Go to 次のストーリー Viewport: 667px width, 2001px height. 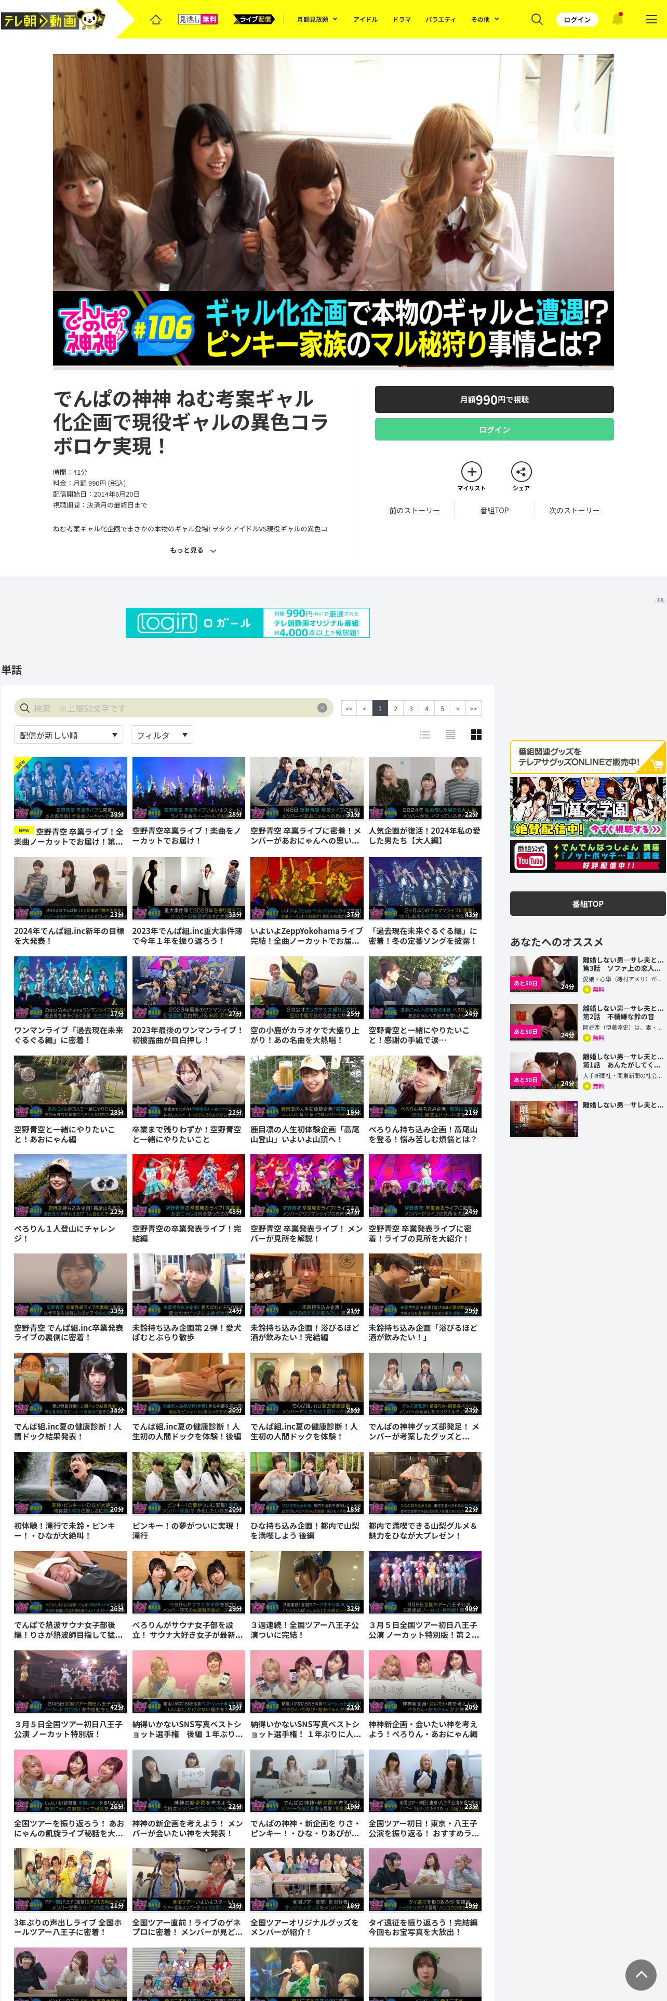coord(574,510)
